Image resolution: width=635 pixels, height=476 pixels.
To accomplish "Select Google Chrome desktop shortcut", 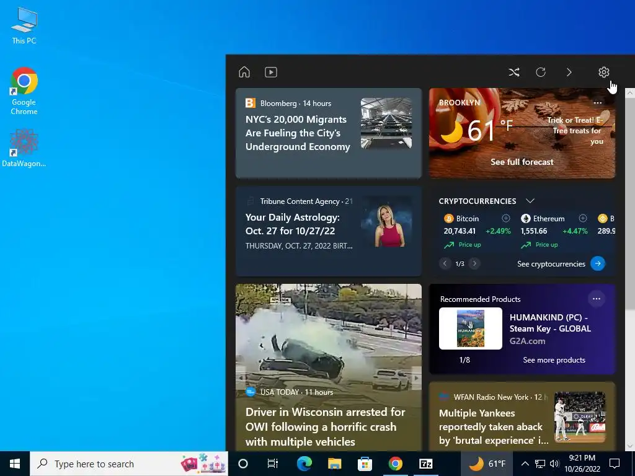I will [x=24, y=91].
